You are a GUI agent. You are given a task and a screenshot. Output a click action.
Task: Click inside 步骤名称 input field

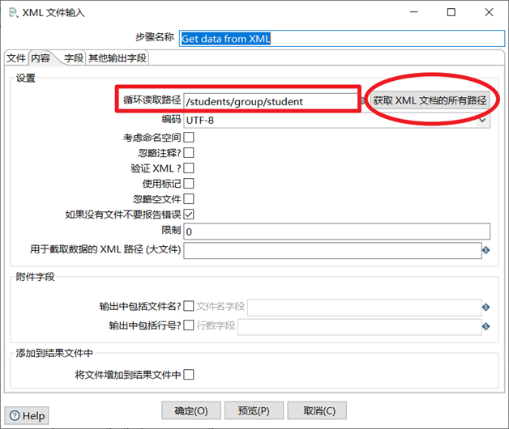[342, 39]
